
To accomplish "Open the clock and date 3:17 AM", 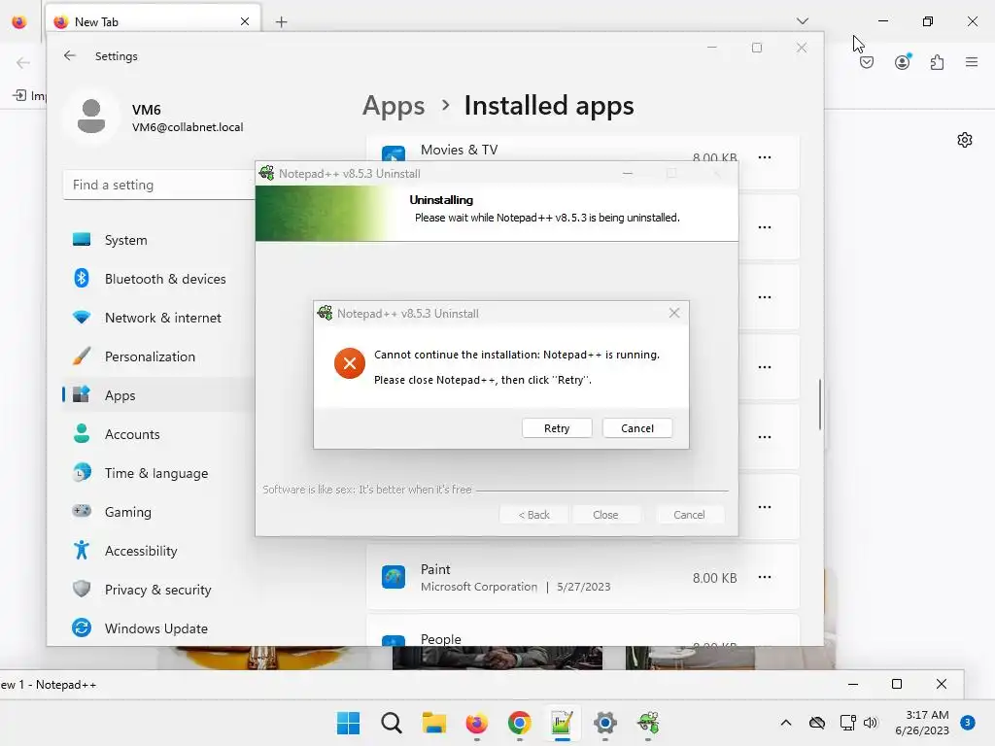I will (x=921, y=723).
